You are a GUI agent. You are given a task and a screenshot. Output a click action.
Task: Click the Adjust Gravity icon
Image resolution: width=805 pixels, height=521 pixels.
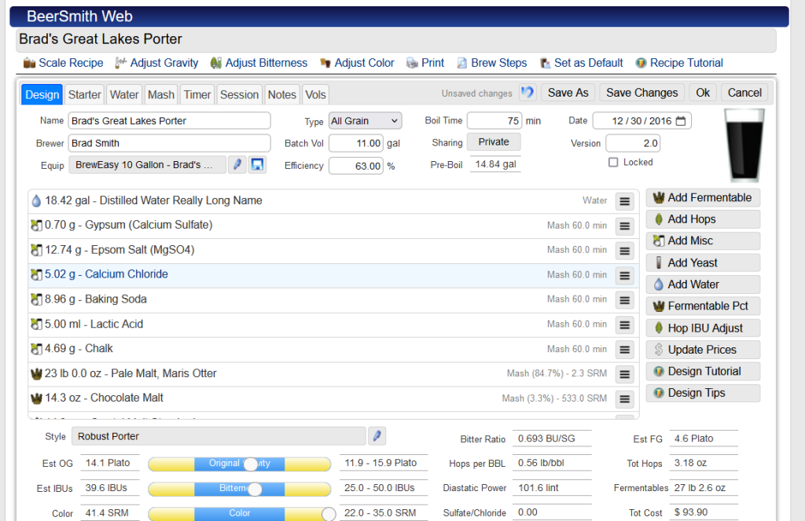(x=120, y=63)
